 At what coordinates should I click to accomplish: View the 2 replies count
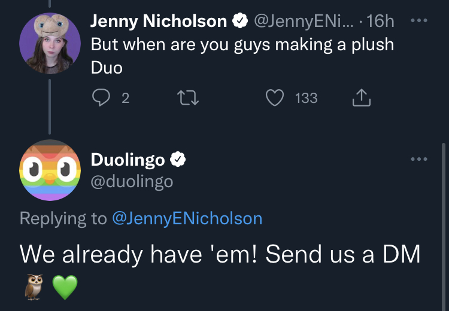pyautogui.click(x=126, y=98)
